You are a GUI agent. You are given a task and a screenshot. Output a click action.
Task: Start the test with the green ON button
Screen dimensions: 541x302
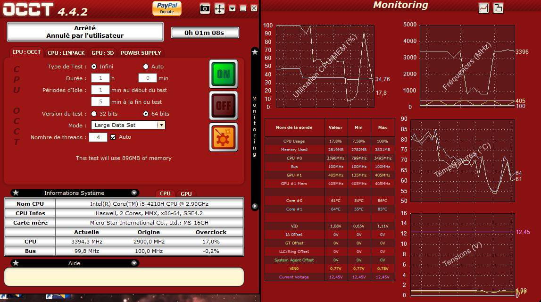coord(224,74)
